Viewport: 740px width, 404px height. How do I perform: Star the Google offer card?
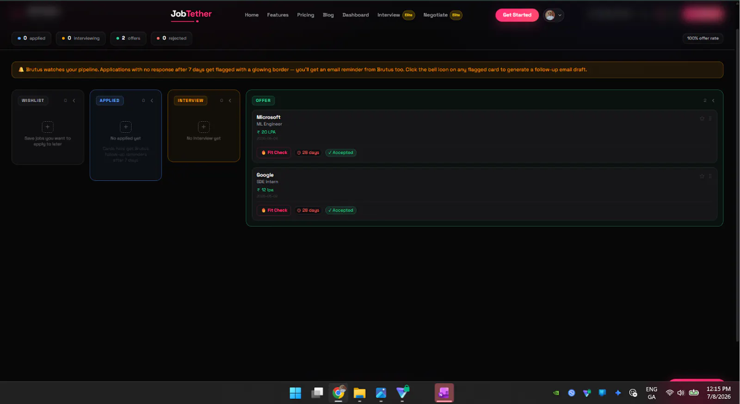(x=702, y=176)
